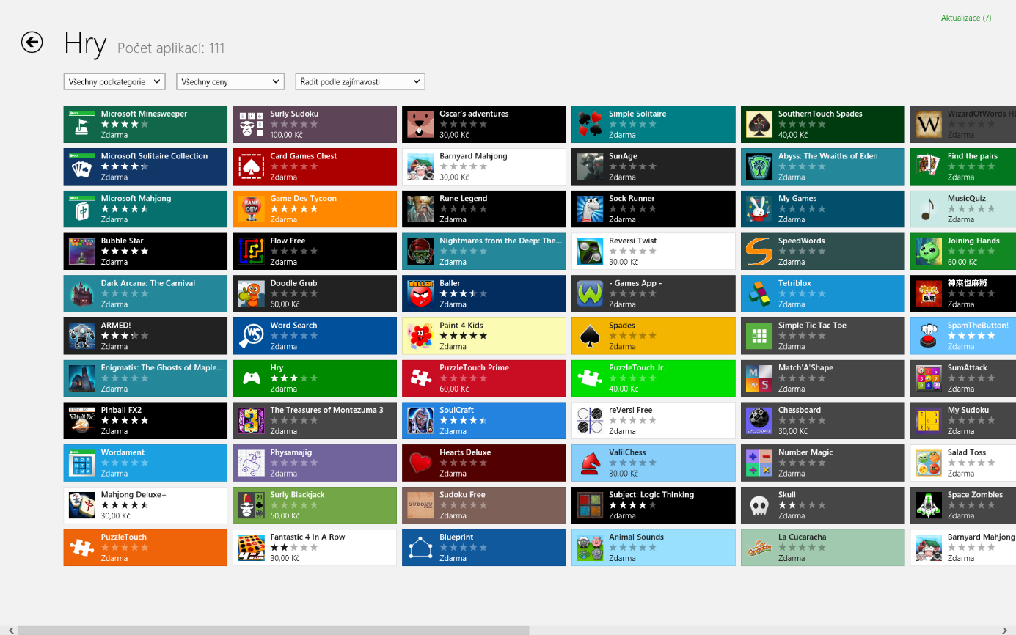This screenshot has height=635, width=1016.
Task: Click the Baller red ball icon
Action: [421, 294]
